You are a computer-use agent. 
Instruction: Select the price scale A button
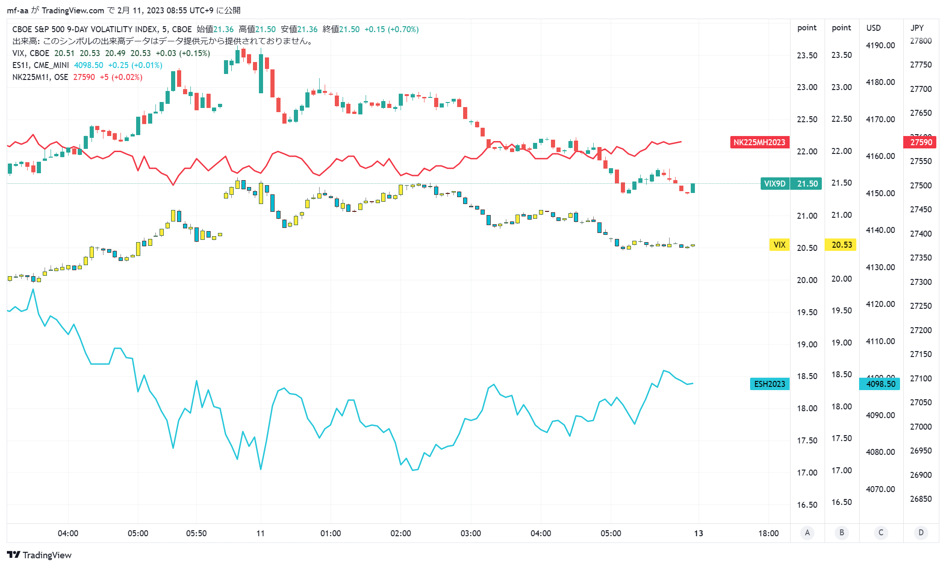pyautogui.click(x=807, y=533)
